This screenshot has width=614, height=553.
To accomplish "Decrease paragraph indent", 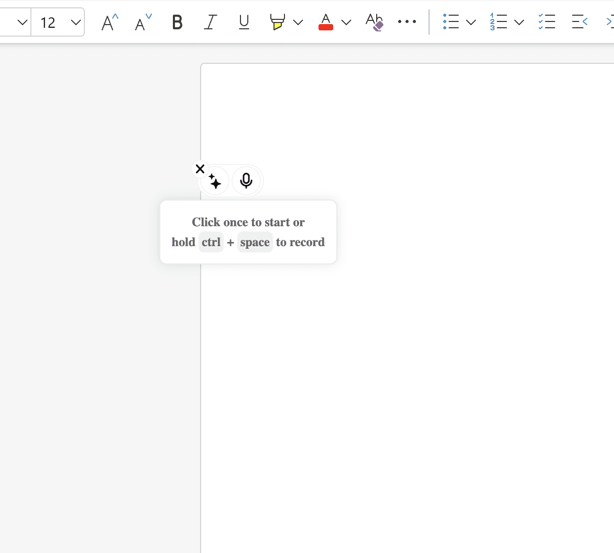I will [579, 22].
